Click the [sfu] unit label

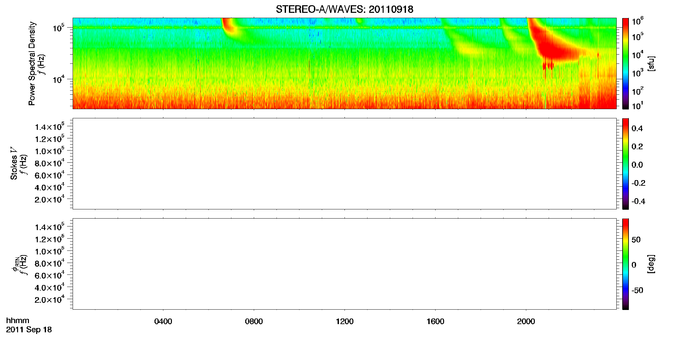click(651, 63)
